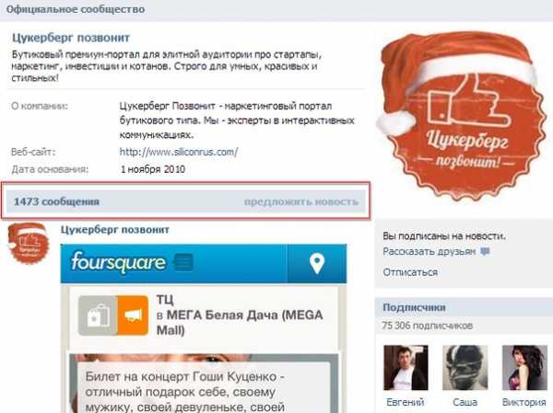Screen dimensions: 553x413
Task: Open the Подписчики section header
Action: coord(414,307)
